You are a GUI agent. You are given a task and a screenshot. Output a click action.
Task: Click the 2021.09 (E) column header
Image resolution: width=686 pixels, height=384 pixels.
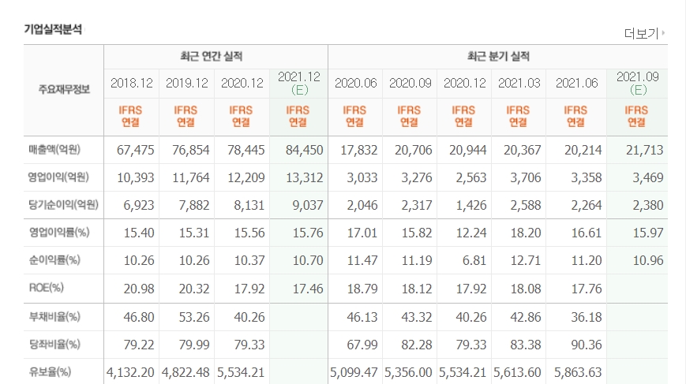[637, 83]
